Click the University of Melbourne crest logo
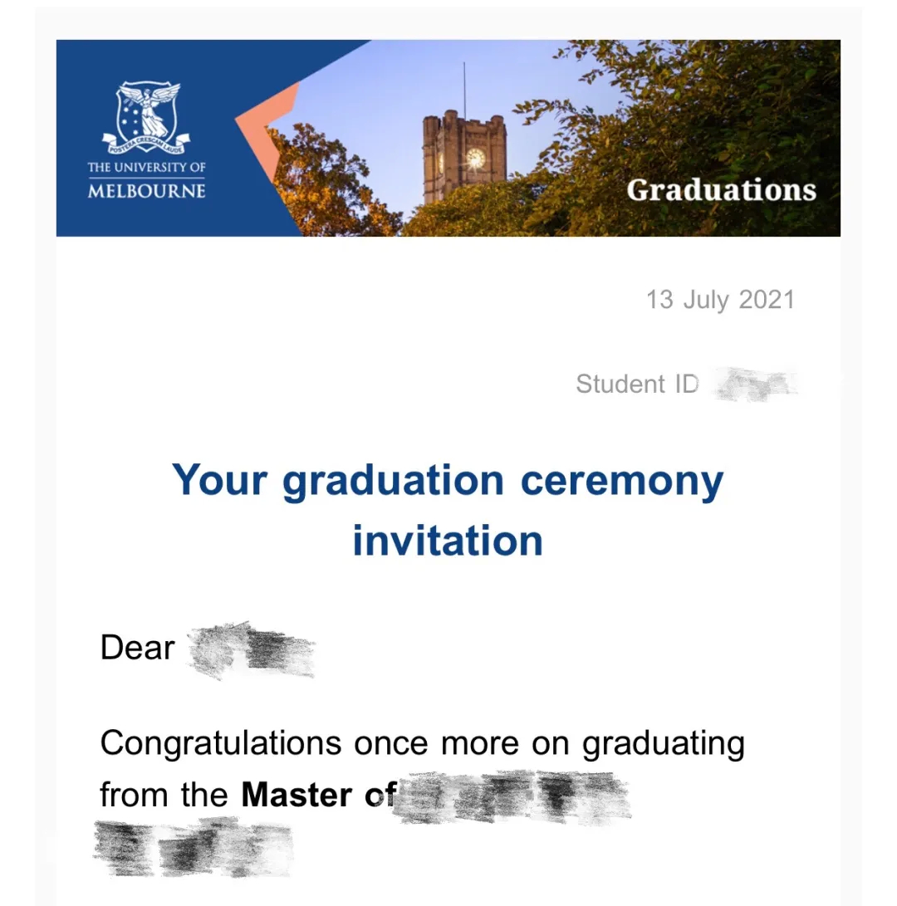Image resolution: width=897 pixels, height=906 pixels. tap(146, 118)
